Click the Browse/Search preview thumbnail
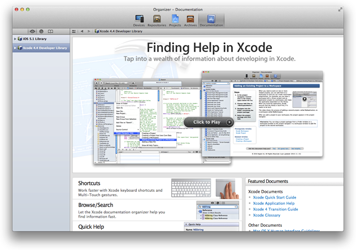The image size is (356, 250). click(x=218, y=210)
